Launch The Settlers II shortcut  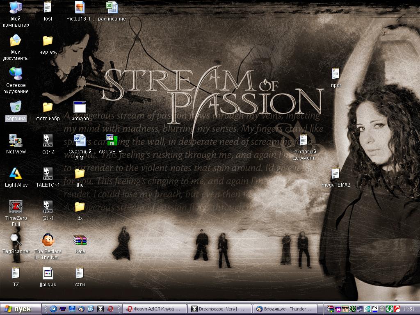click(48, 240)
